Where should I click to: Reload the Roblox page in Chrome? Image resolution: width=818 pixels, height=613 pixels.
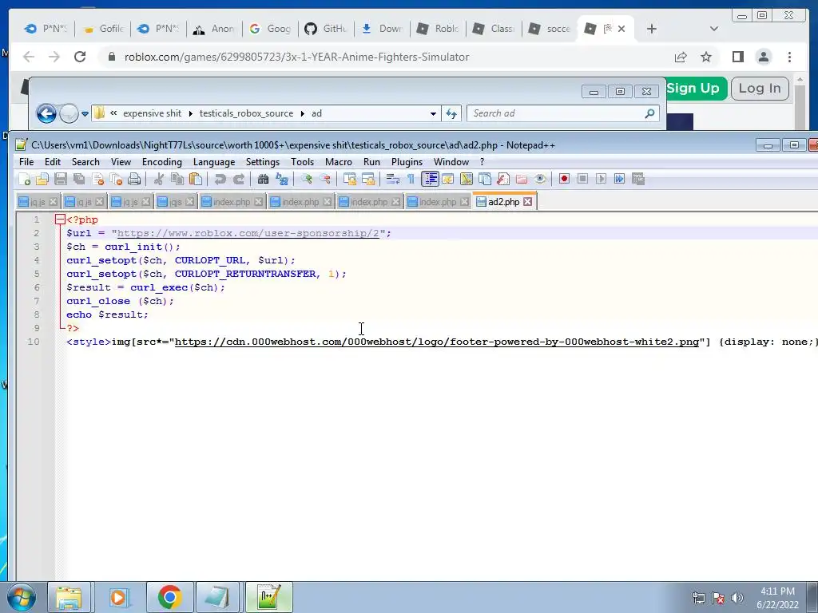(80, 57)
